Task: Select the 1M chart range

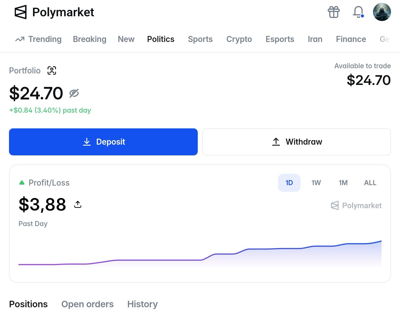Action: pos(343,183)
